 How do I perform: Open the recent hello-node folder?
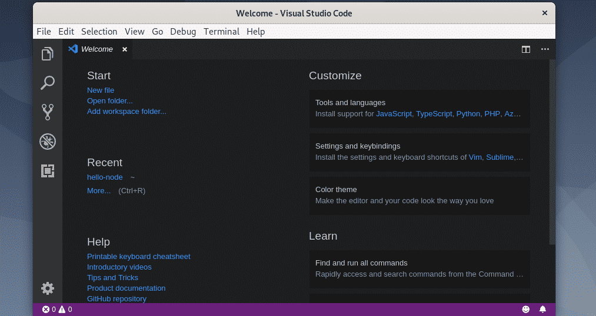point(105,177)
